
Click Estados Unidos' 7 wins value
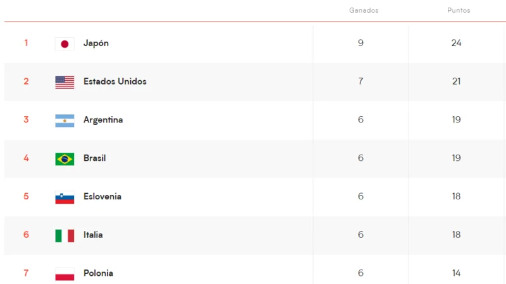coord(361,81)
